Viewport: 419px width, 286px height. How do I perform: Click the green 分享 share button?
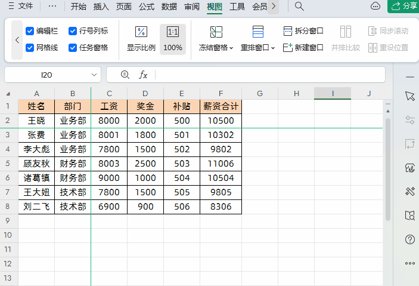coord(404,6)
